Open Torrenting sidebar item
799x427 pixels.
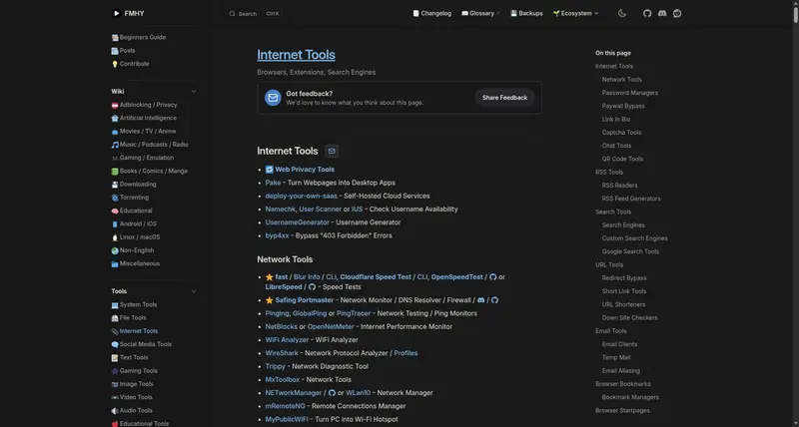pos(131,198)
